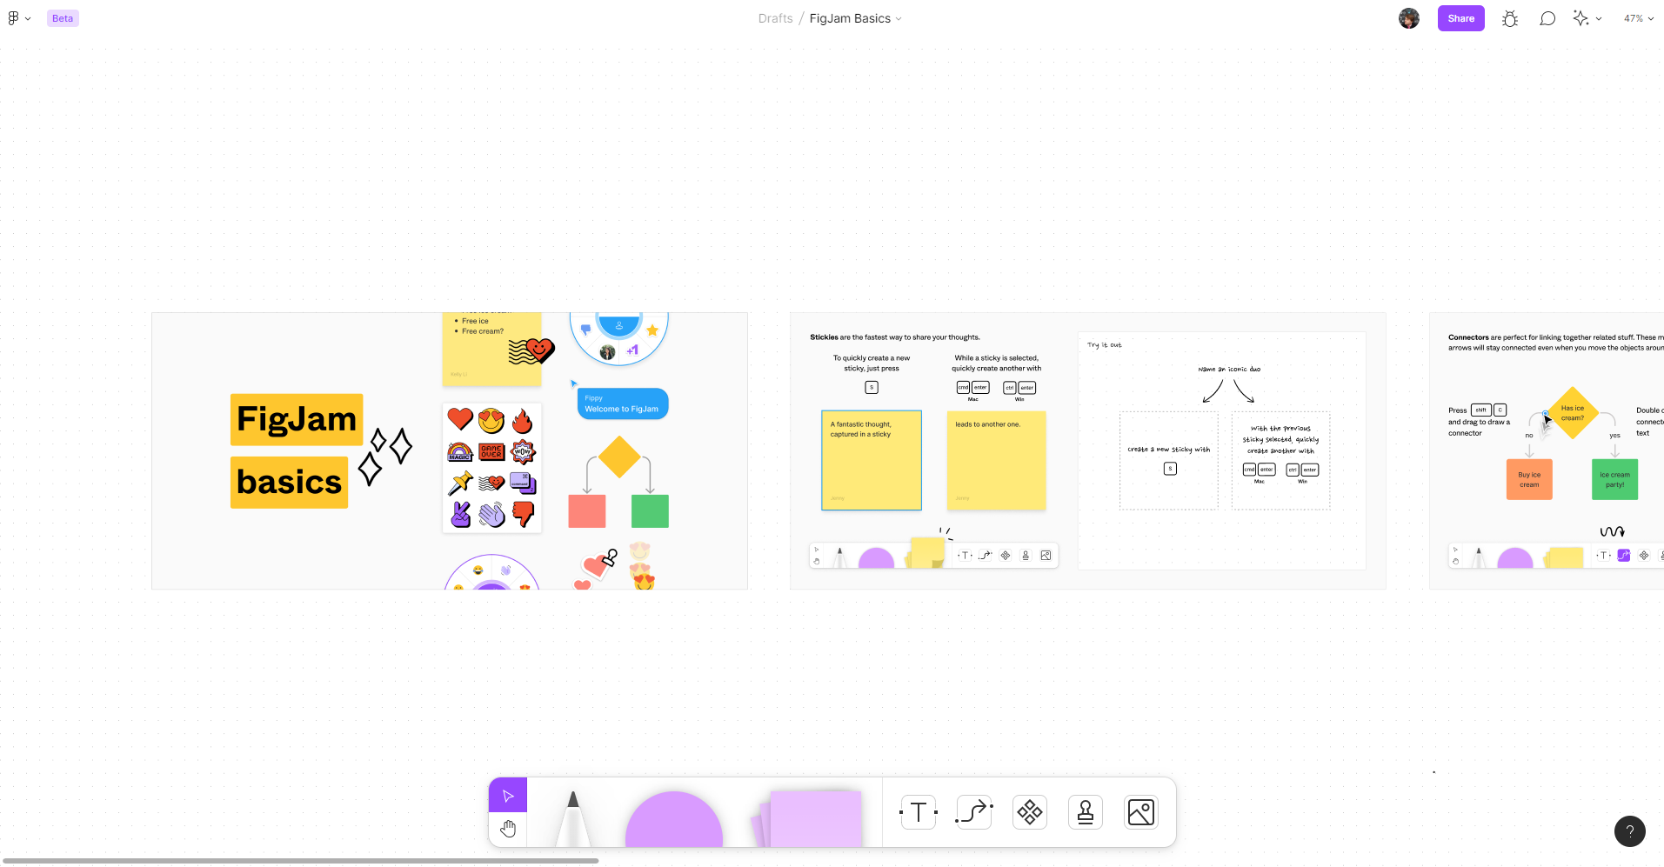This screenshot has width=1664, height=867.
Task: Open the user avatar profile
Action: click(1409, 18)
